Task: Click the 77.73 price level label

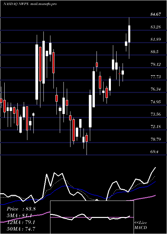Action: pyautogui.click(x=156, y=77)
